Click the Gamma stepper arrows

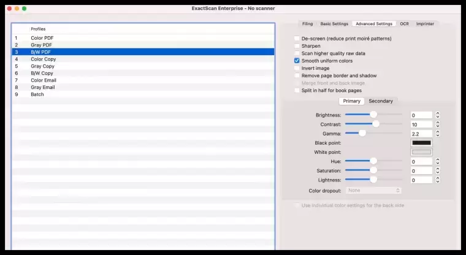pyautogui.click(x=437, y=134)
